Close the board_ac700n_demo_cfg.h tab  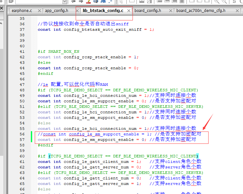pos(237,11)
